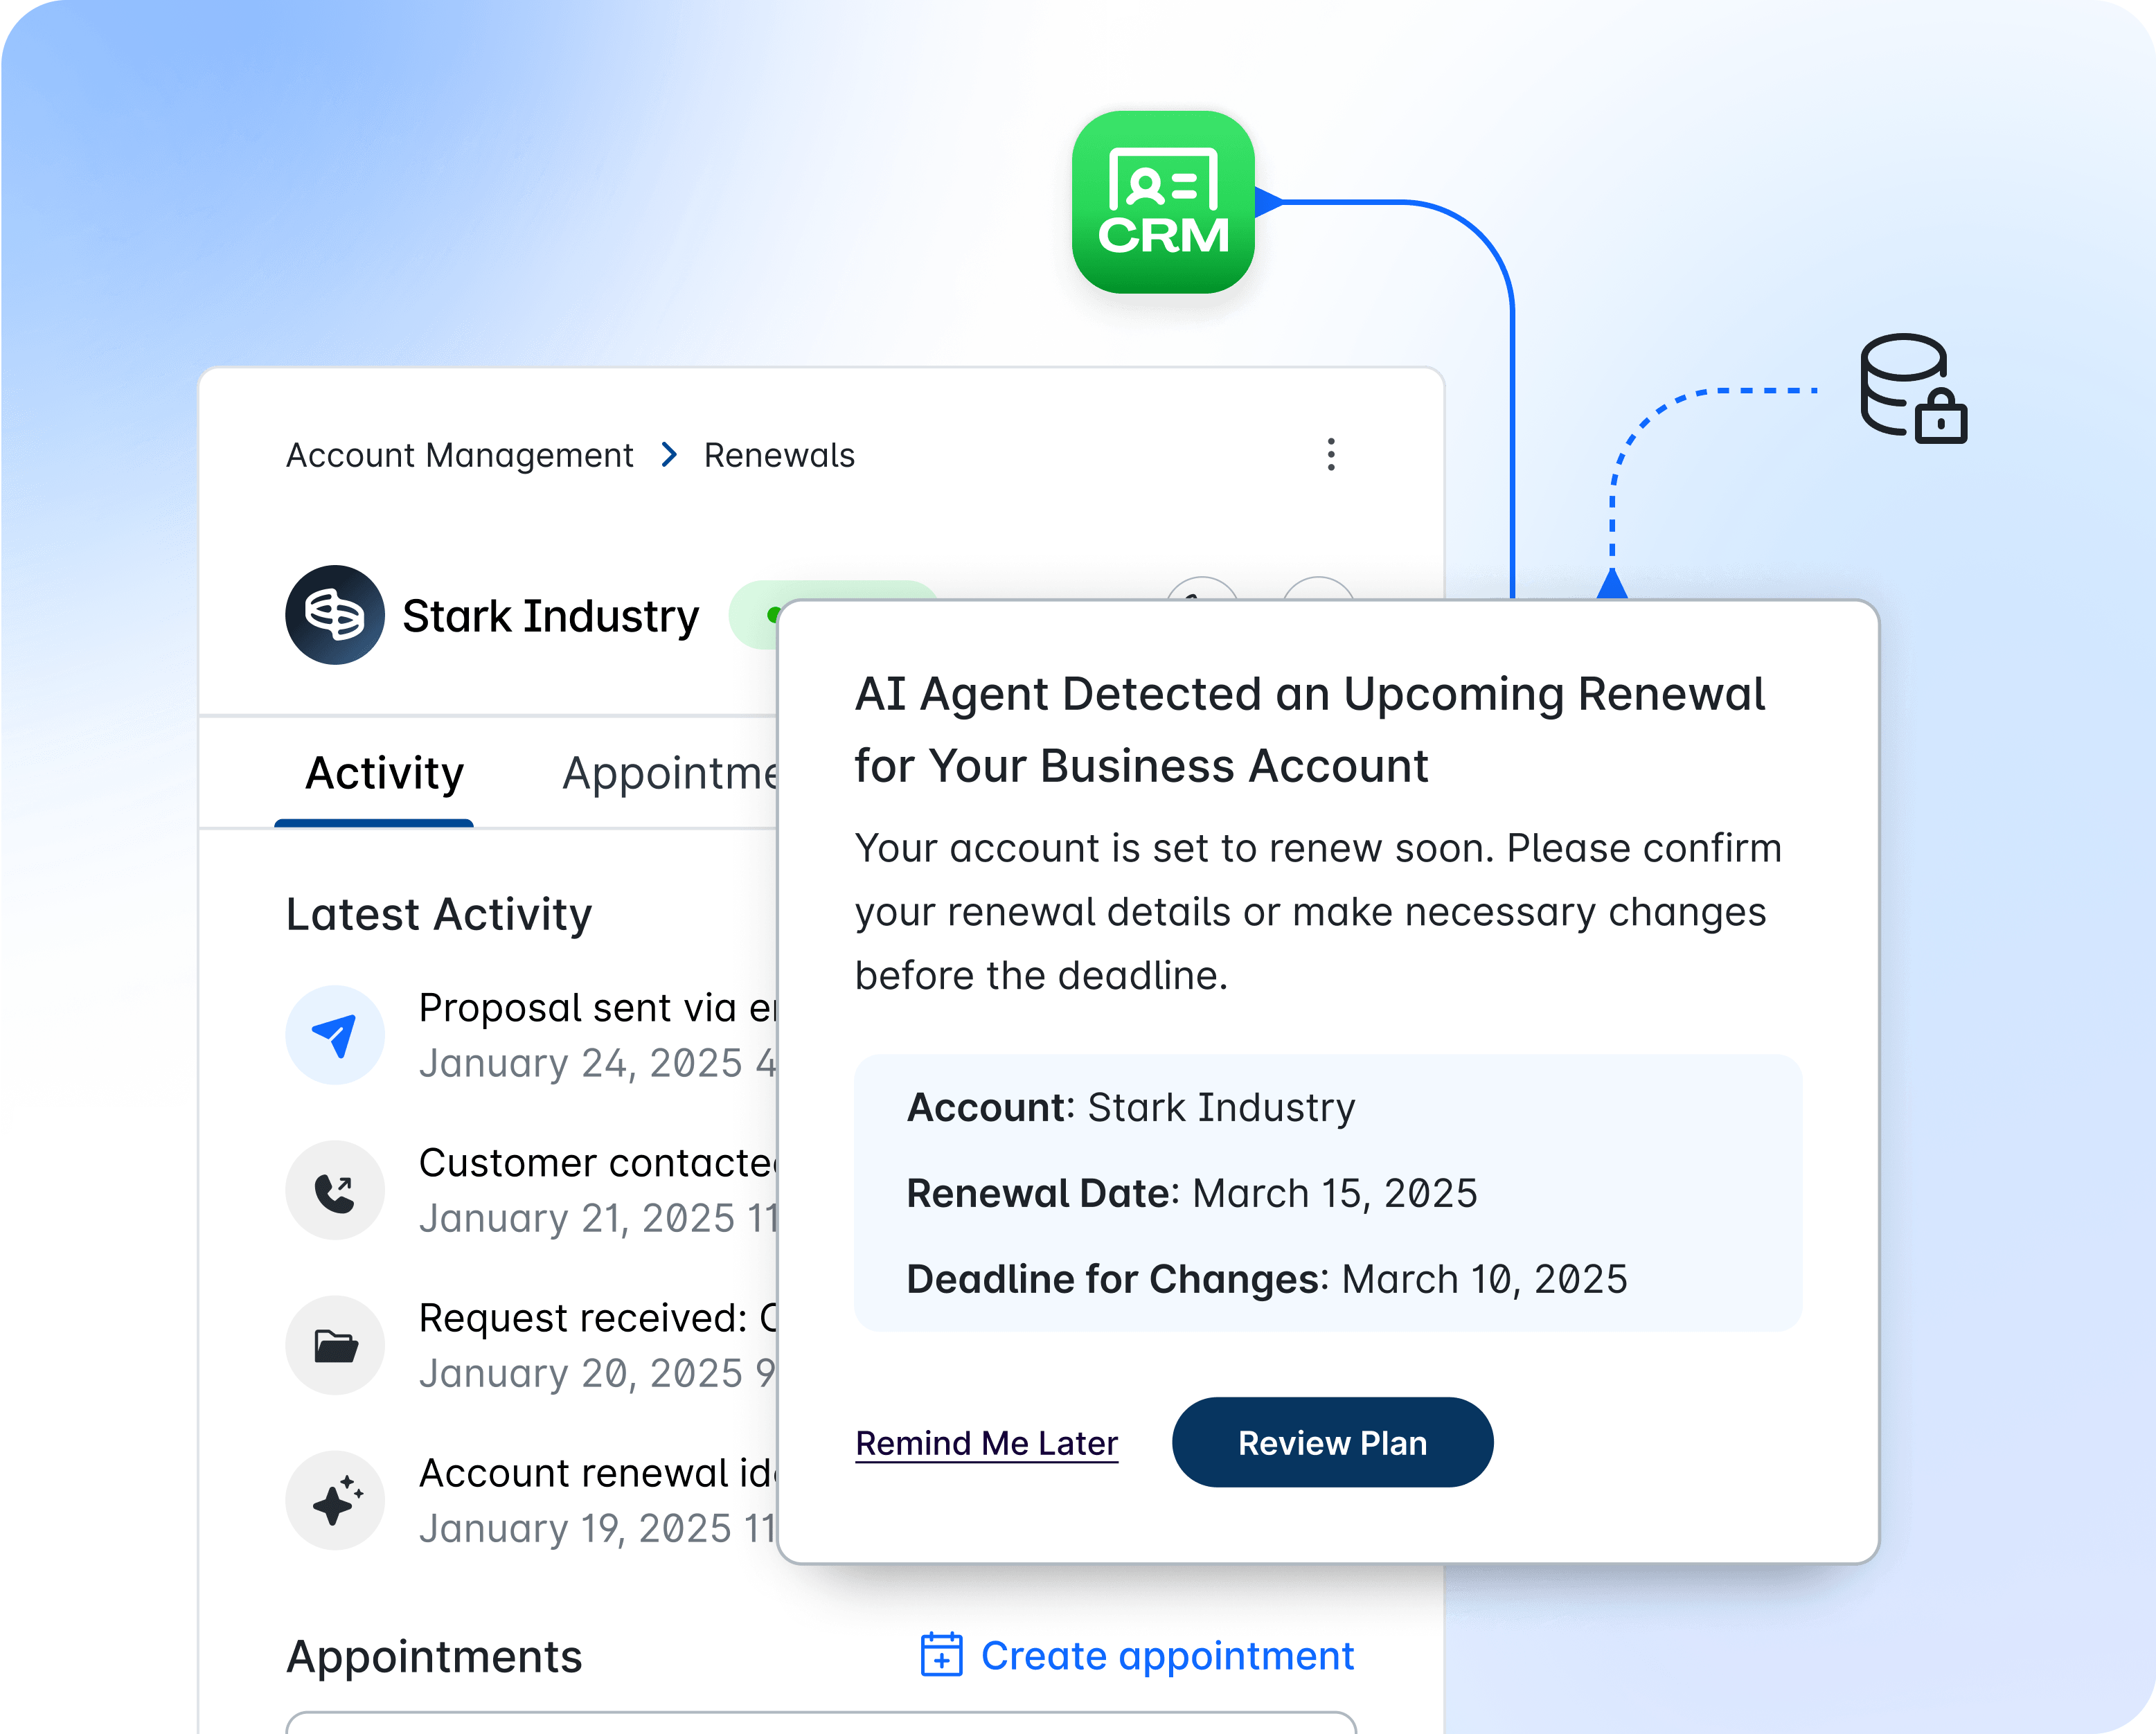Image resolution: width=2156 pixels, height=1734 pixels.
Task: Click the paper plane proposal sent icon
Action: (x=335, y=1035)
